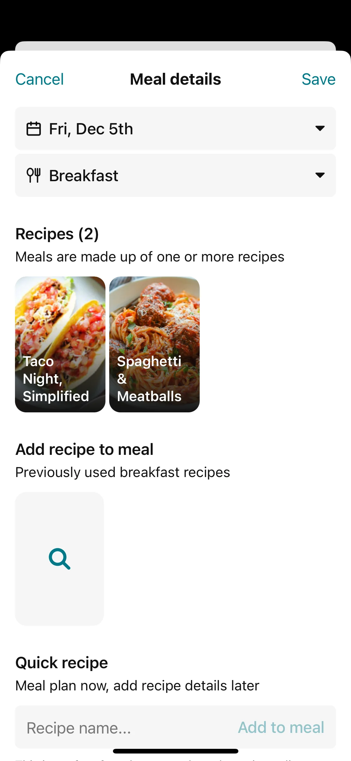Select the Breakfast label in the meal picker
Image resolution: width=351 pixels, height=761 pixels.
tap(84, 175)
